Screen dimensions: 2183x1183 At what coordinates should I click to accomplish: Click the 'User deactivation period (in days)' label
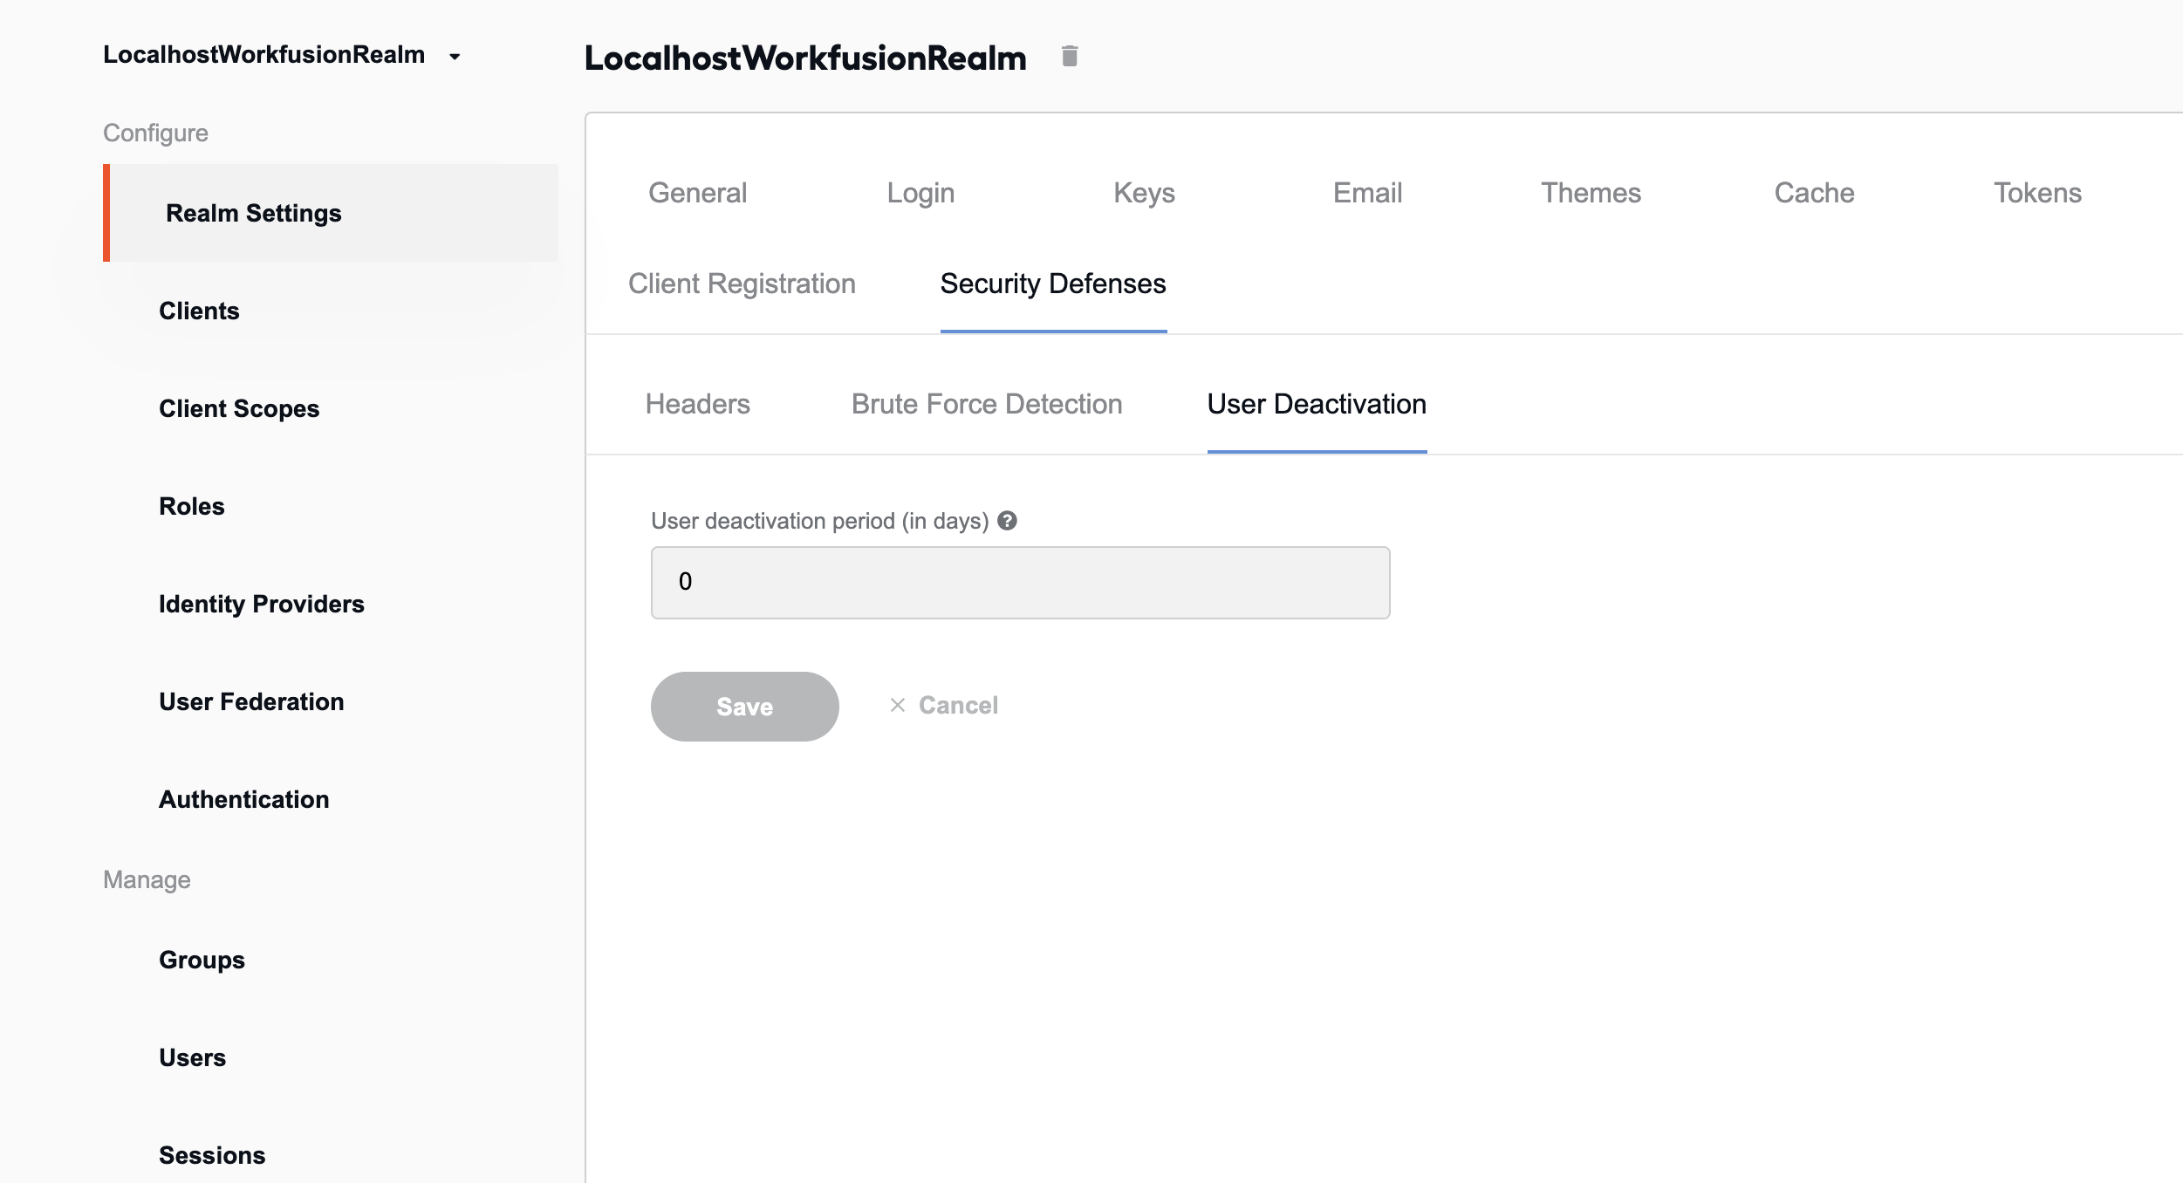[820, 521]
